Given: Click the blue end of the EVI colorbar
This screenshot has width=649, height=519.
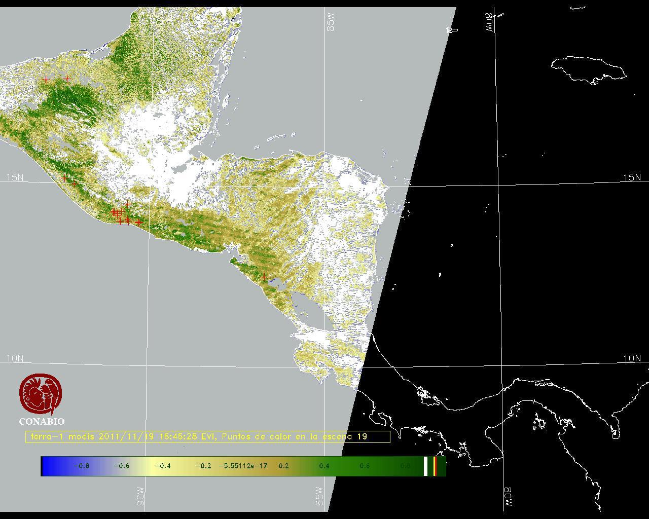Looking at the screenshot, I should point(48,466).
